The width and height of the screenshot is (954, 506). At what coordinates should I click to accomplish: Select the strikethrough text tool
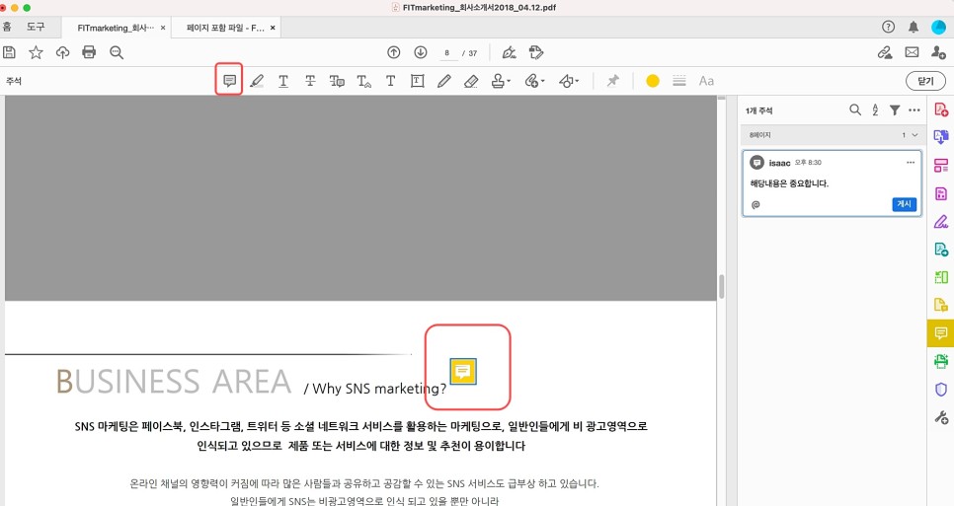coord(310,81)
